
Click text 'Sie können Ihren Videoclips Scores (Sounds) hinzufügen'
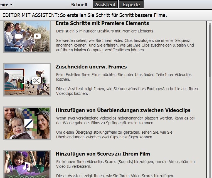click(105, 162)
